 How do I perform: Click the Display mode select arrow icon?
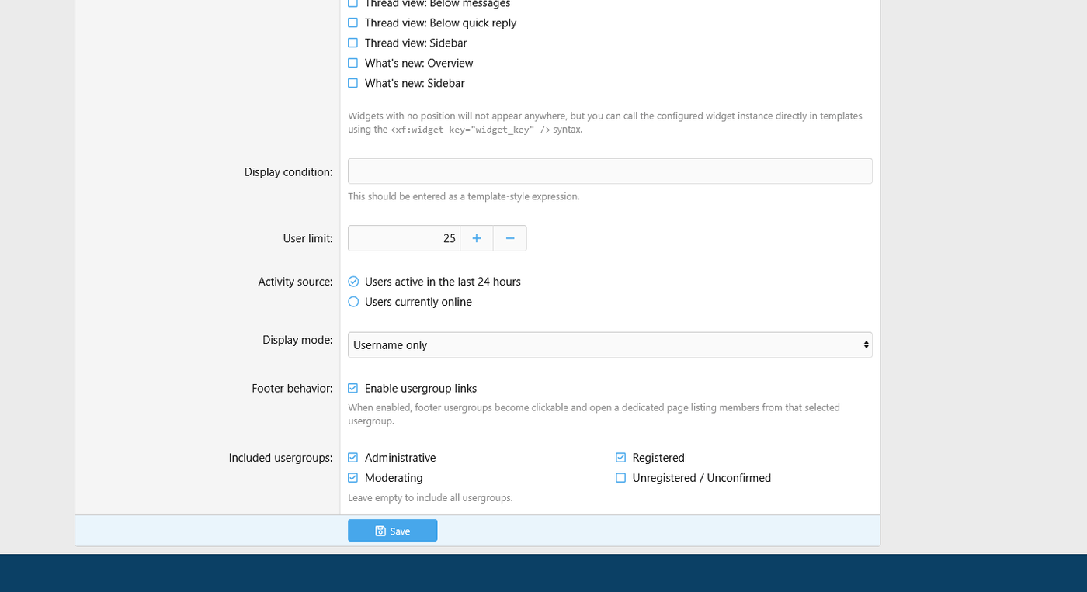[866, 345]
